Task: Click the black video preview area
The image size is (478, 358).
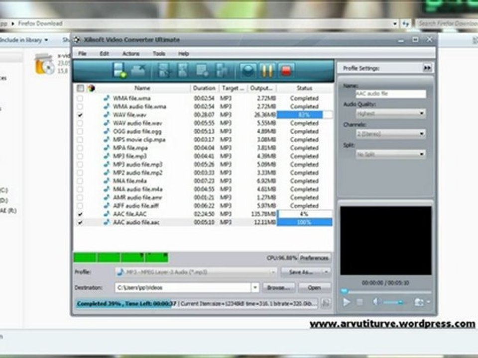Action: click(x=385, y=241)
